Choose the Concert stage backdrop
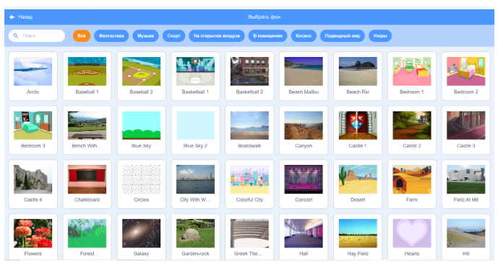Screen dimensions: 503x277 click(x=304, y=184)
